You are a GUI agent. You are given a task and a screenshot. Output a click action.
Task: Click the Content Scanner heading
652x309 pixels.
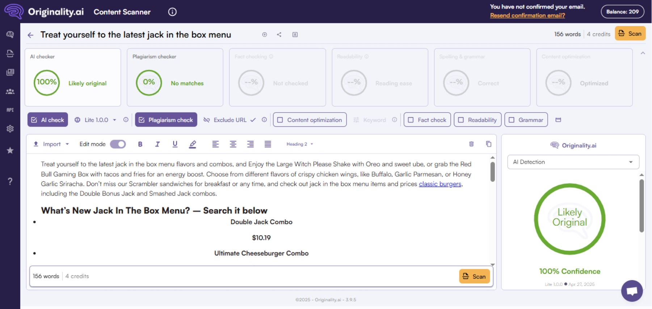(x=122, y=12)
